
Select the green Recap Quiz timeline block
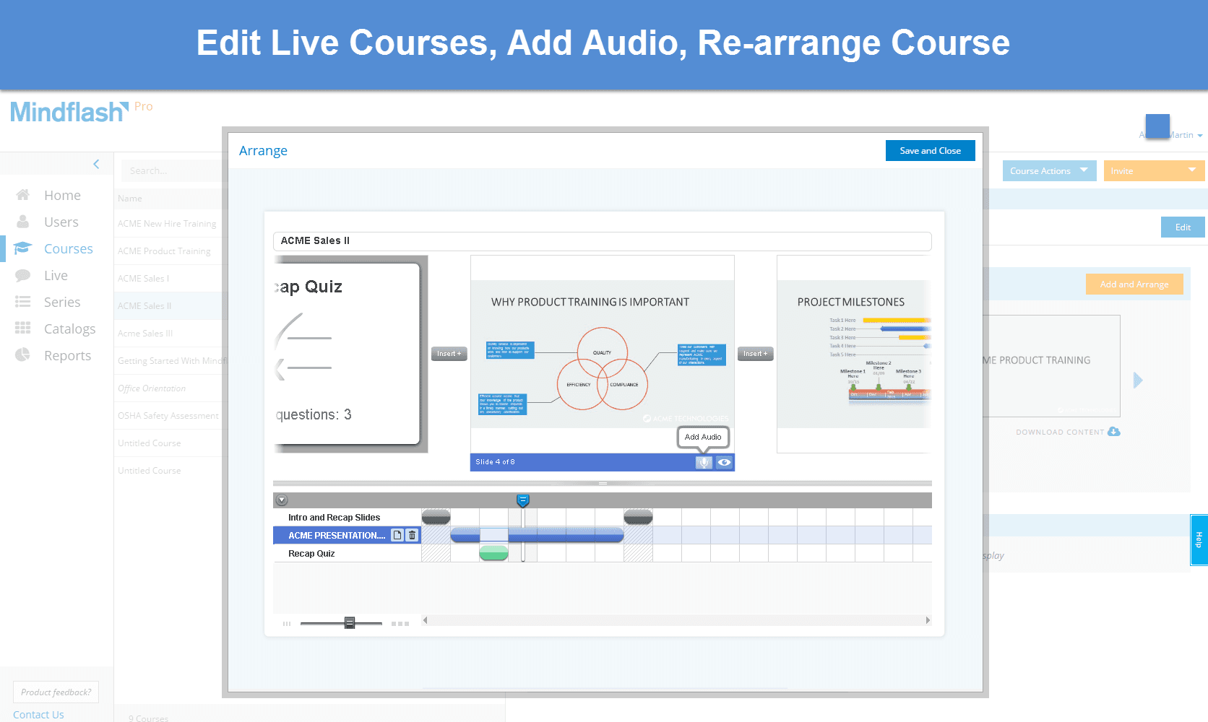pos(493,553)
